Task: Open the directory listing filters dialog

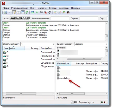Action: click(x=55, y=13)
